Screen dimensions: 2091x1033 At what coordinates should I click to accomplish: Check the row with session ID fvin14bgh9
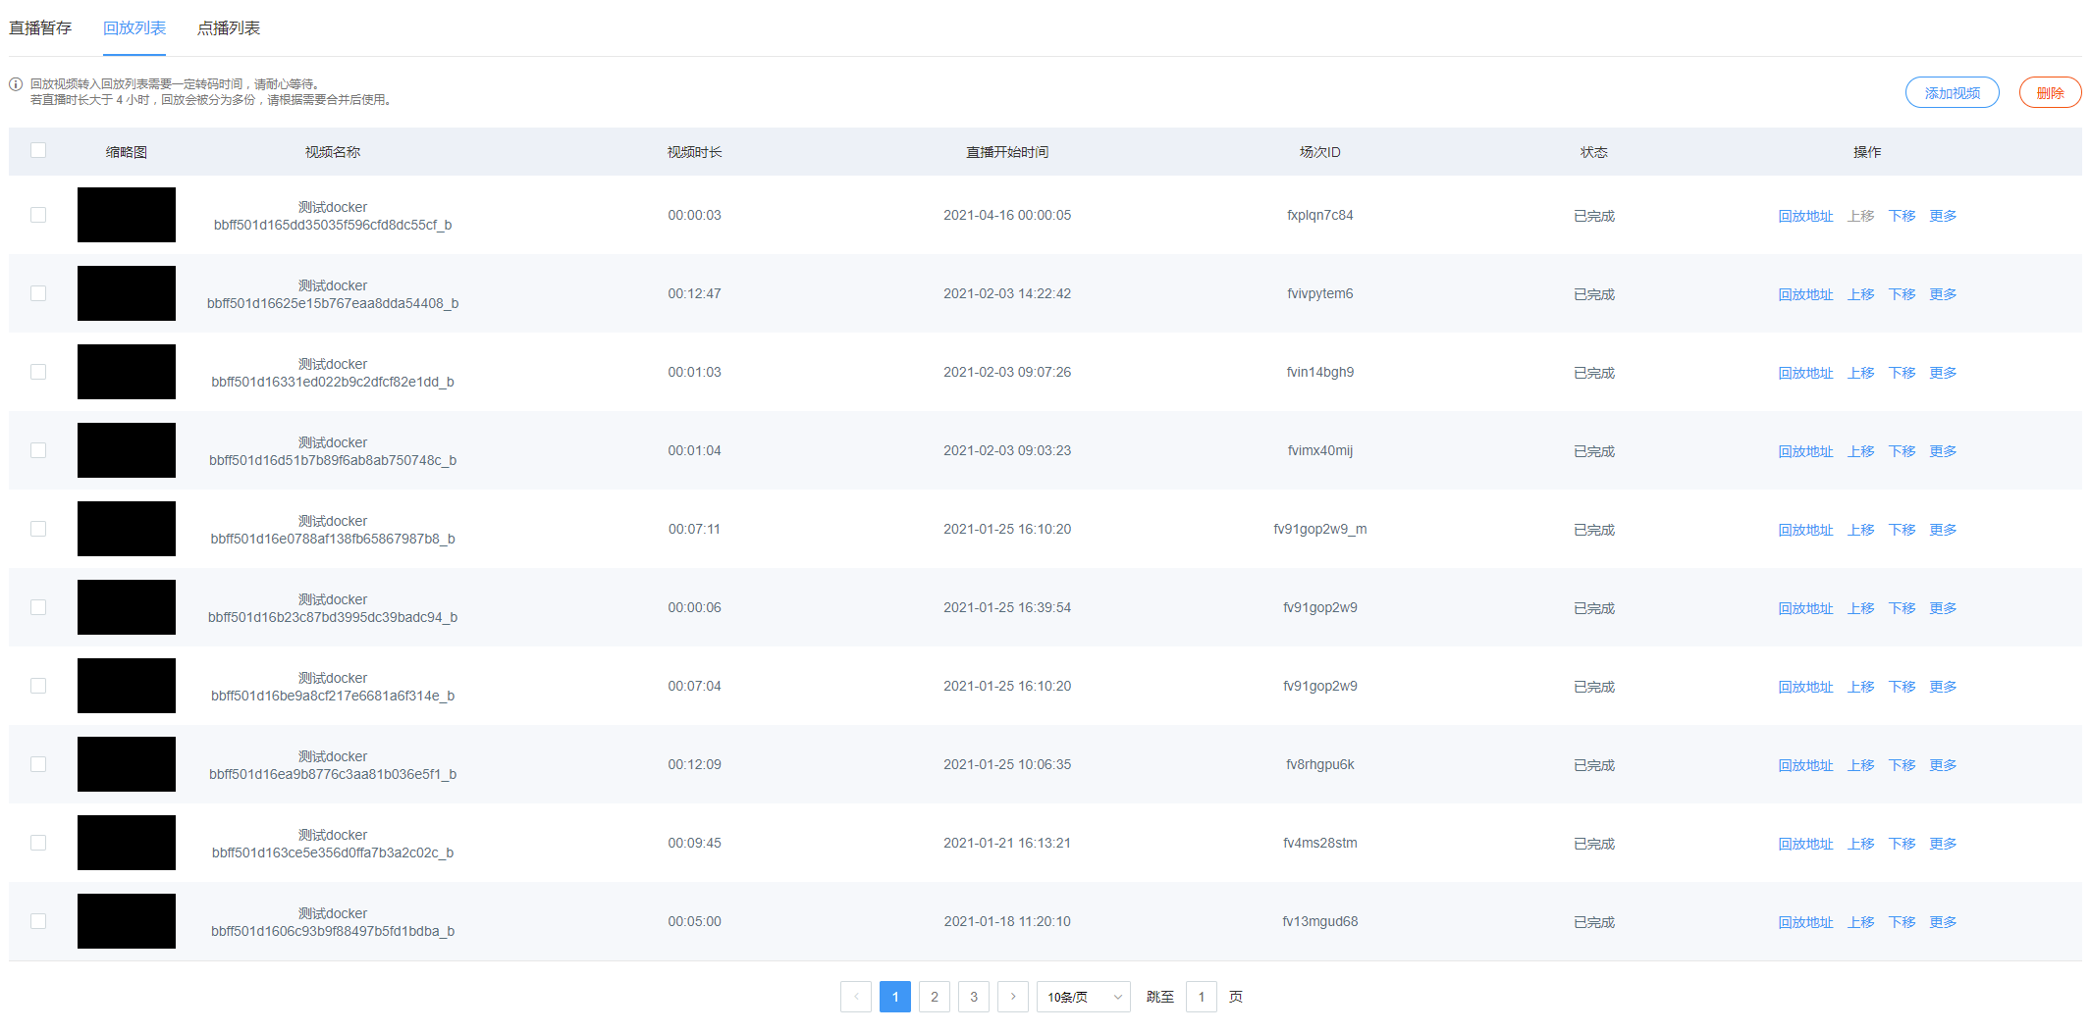pos(38,372)
